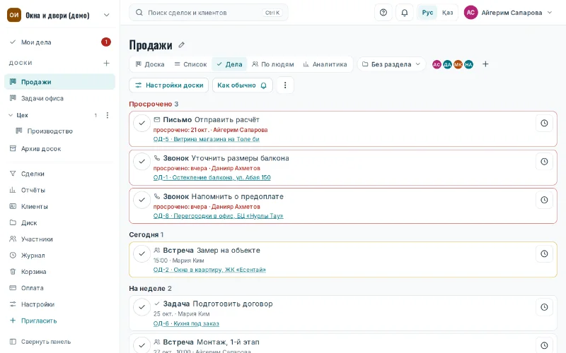This screenshot has width=566, height=353.
Task: Collapse the Цех group in the sidebar
Action: (11, 115)
